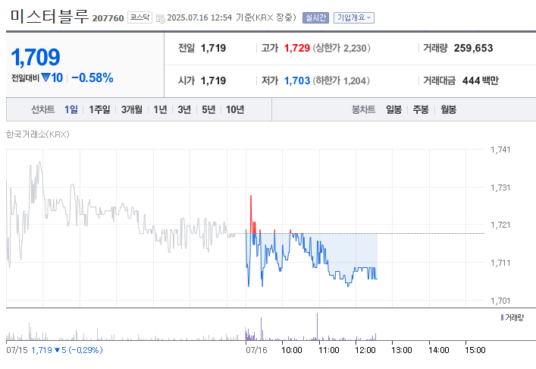Screen dimensions: 536x369
Task: Click the 시가 value 1,719
Action: 213,80
